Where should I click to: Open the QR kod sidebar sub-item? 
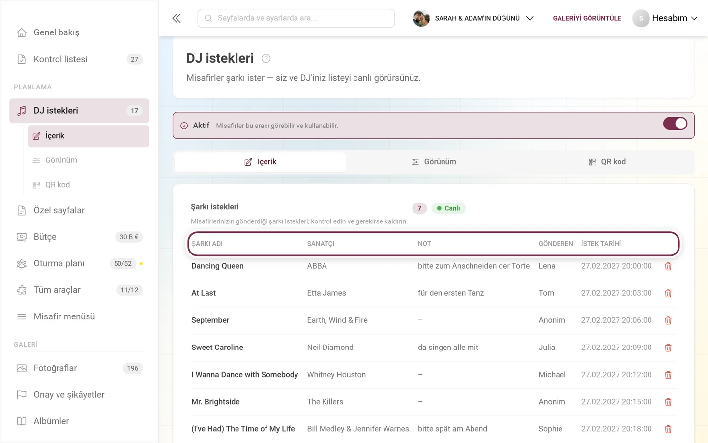(88, 185)
